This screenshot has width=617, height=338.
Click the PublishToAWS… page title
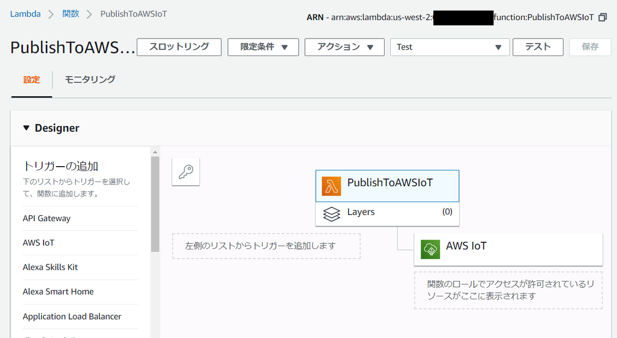coord(72,47)
